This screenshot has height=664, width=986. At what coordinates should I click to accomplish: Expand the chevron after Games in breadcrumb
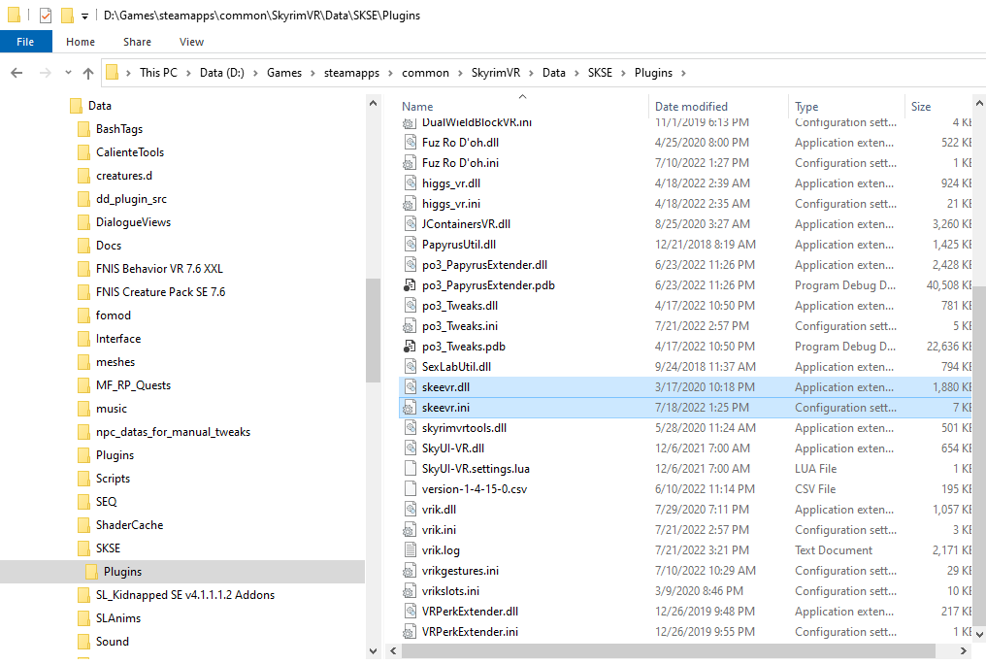pyautogui.click(x=312, y=73)
